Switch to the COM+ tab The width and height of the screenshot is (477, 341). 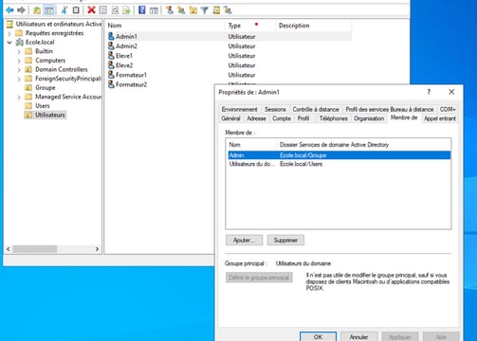coord(448,109)
